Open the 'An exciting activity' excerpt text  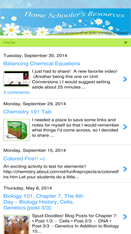61,172
